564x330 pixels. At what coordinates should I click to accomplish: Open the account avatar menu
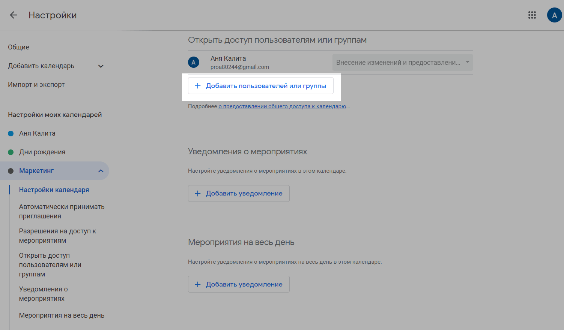(554, 15)
